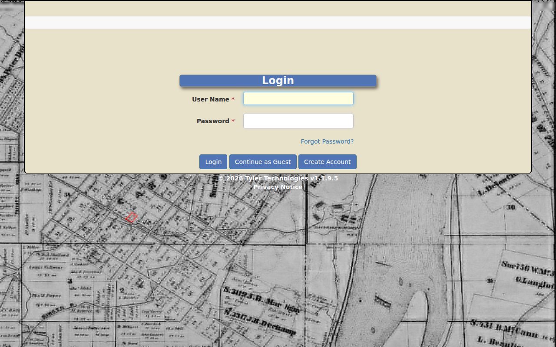The height and width of the screenshot is (347, 556).
Task: Click the version number v1.1.9.5 text
Action: tap(324, 178)
